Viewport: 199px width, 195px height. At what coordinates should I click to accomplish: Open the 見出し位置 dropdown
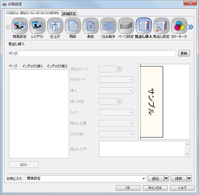116,123
